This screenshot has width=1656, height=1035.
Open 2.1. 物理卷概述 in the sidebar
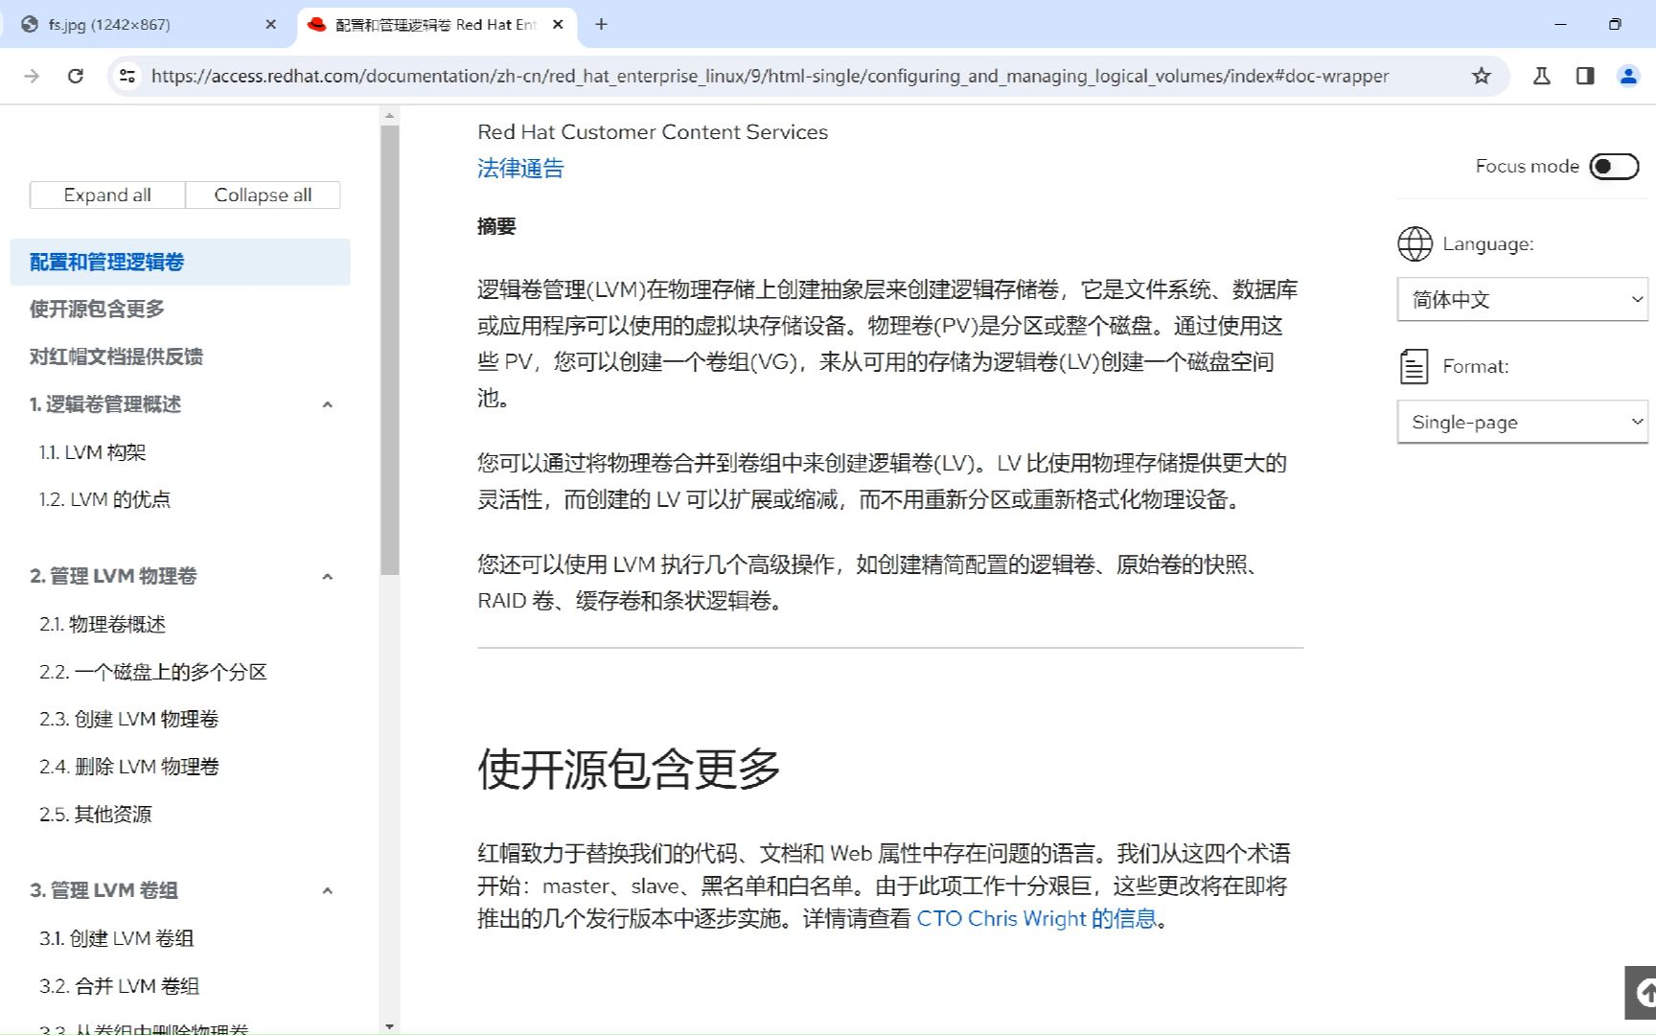[x=103, y=624]
